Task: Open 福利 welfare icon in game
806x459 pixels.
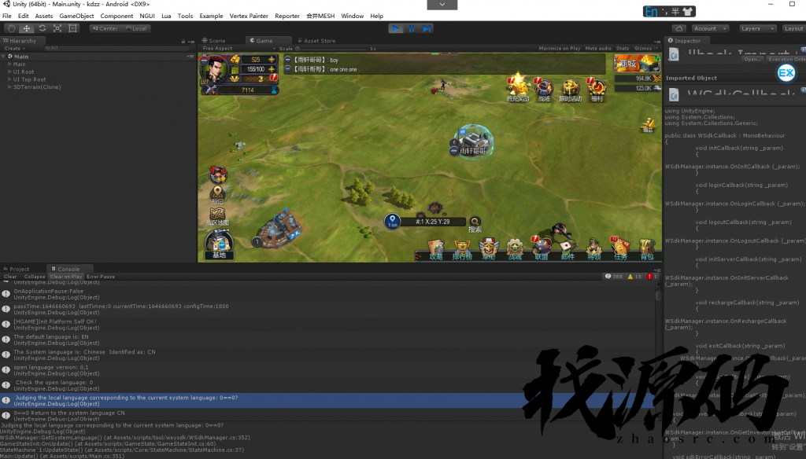Action: tap(597, 90)
